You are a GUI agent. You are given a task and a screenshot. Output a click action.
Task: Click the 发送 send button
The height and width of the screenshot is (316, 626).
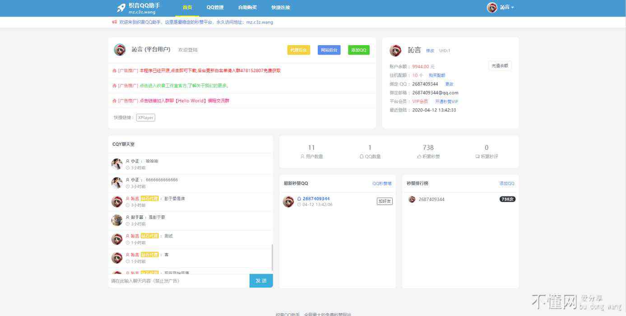pyautogui.click(x=261, y=281)
